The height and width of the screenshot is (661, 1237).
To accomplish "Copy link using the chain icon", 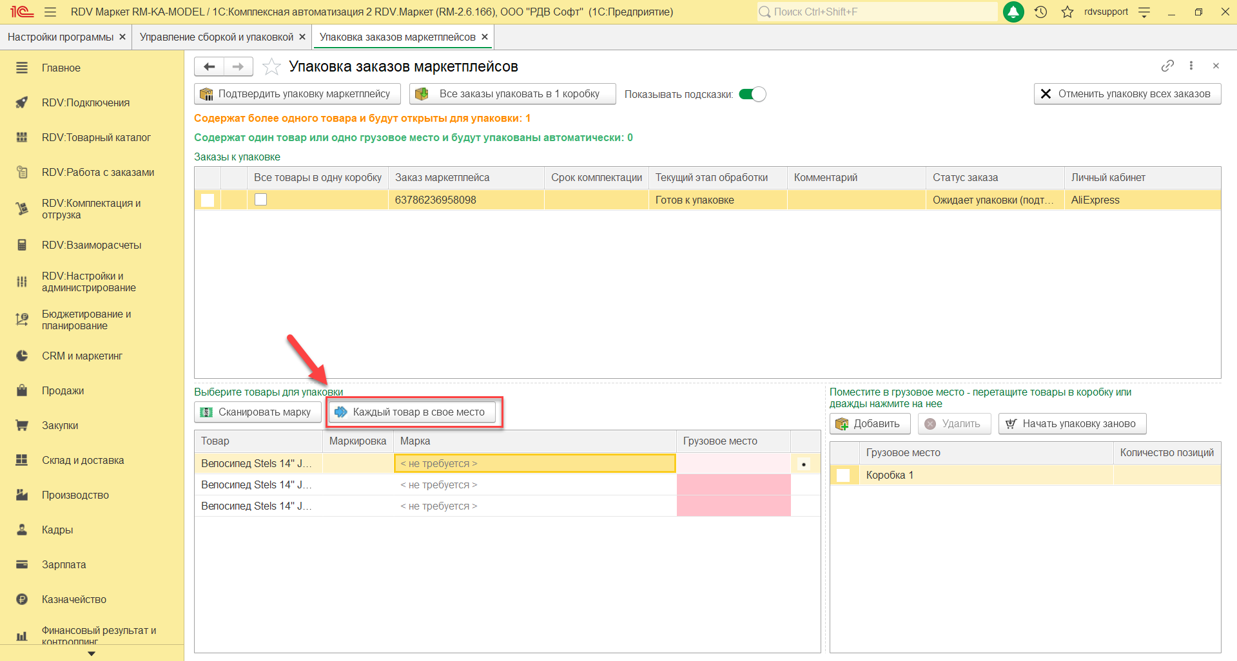I will coord(1167,66).
